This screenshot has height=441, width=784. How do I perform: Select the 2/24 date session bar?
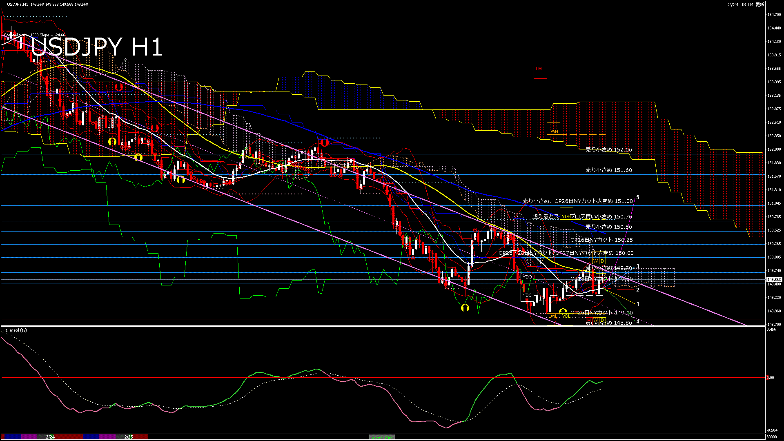point(50,437)
